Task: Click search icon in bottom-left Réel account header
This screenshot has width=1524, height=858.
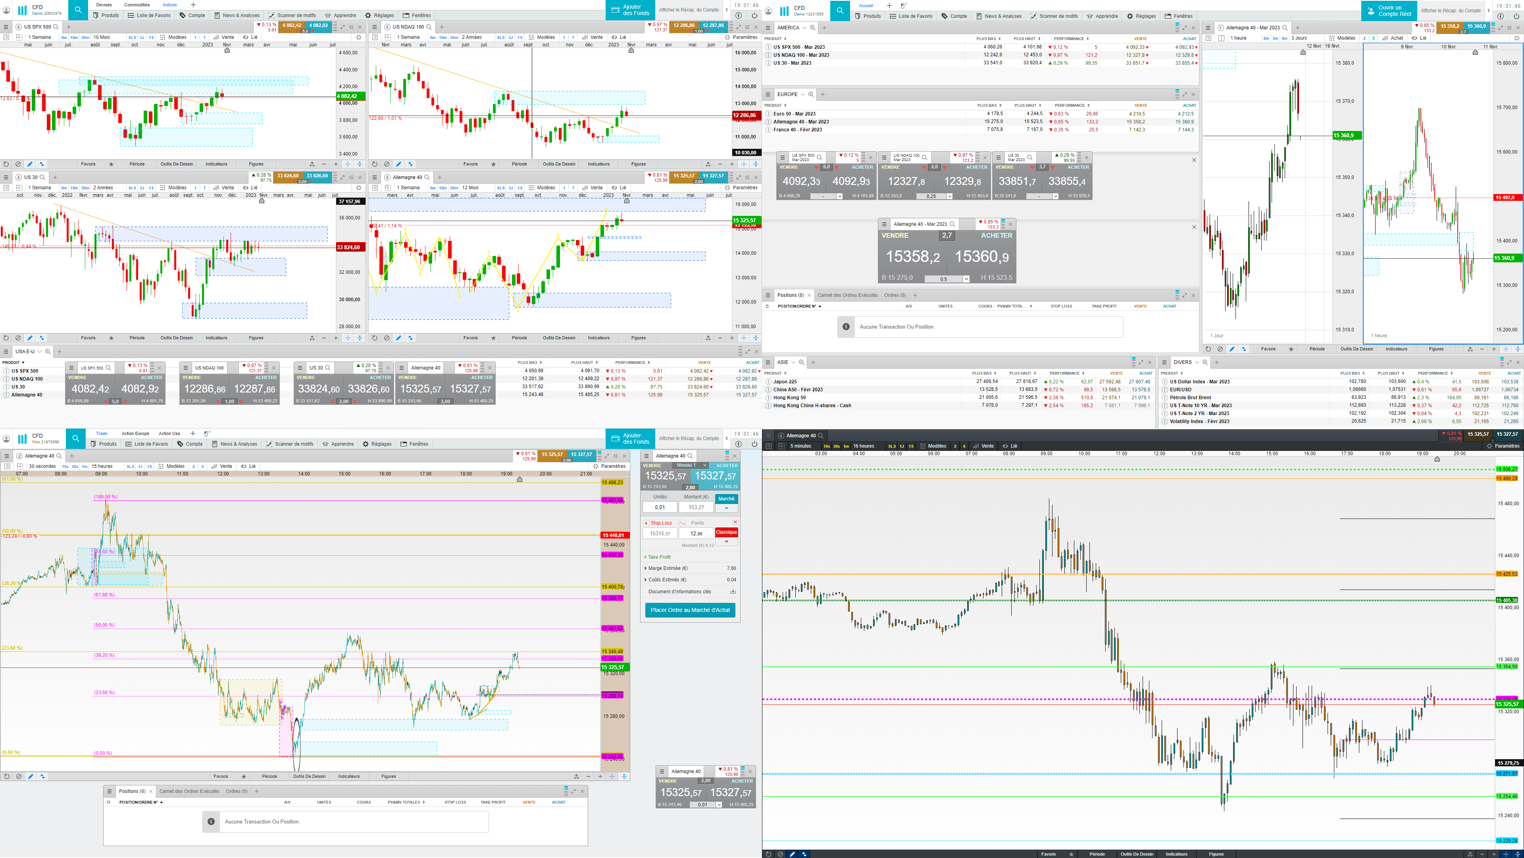Action: tap(76, 439)
